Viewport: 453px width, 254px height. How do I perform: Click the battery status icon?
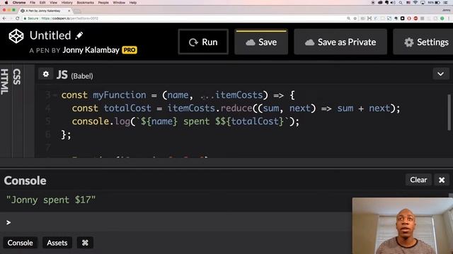tap(437, 3)
